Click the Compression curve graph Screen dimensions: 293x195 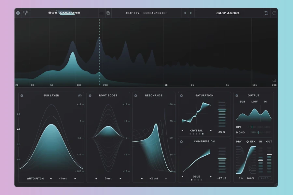196,160
